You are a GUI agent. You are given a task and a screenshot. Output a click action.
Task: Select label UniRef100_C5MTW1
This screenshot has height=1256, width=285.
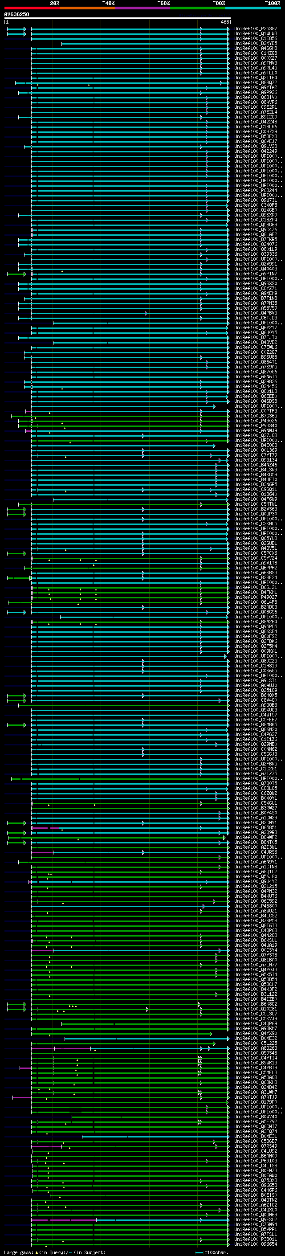(256, 504)
